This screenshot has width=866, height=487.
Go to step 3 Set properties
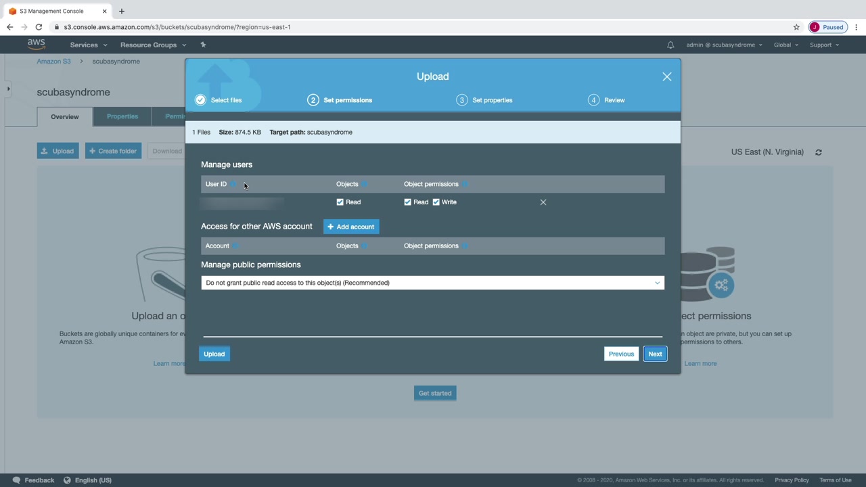(484, 100)
